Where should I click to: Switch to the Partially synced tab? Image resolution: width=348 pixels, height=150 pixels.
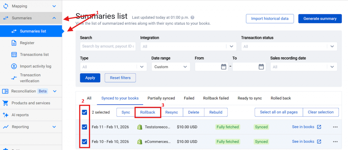(x=161, y=98)
